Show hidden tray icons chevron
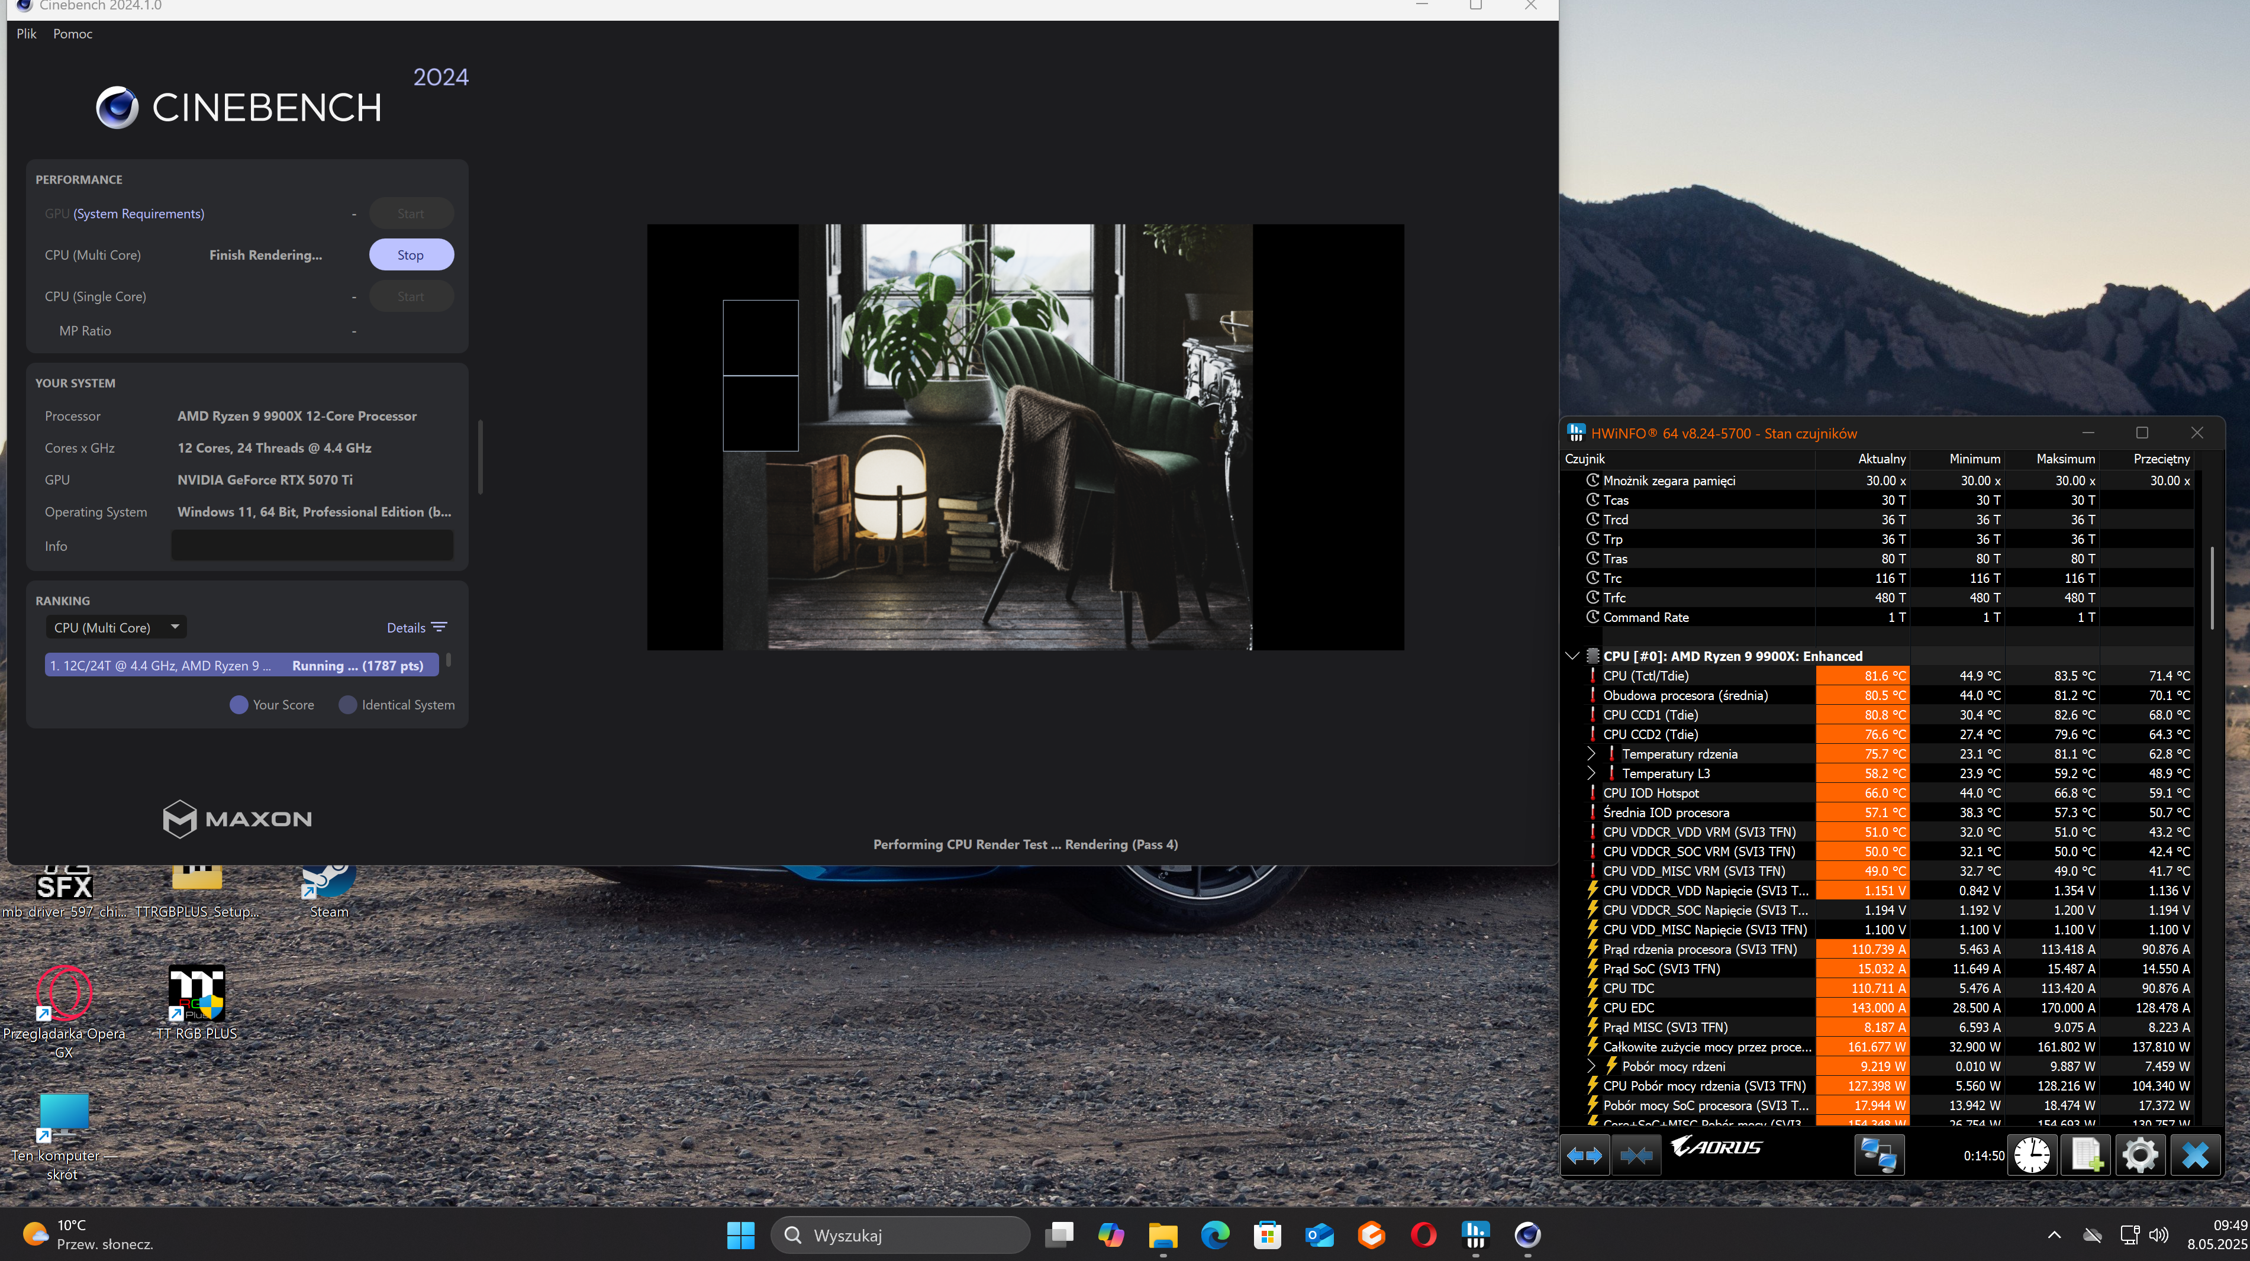The width and height of the screenshot is (2250, 1261). [x=2054, y=1235]
